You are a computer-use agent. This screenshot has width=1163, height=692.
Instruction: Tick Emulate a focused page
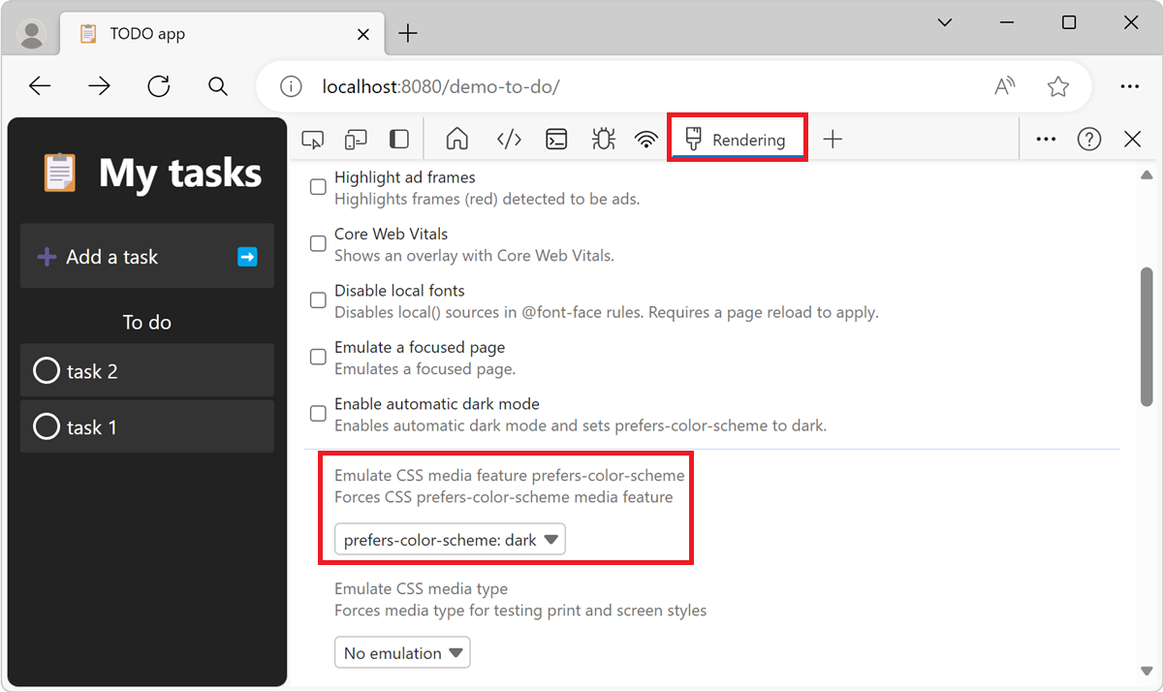318,357
